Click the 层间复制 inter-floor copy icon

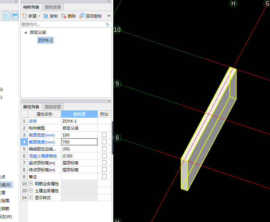[82, 16]
